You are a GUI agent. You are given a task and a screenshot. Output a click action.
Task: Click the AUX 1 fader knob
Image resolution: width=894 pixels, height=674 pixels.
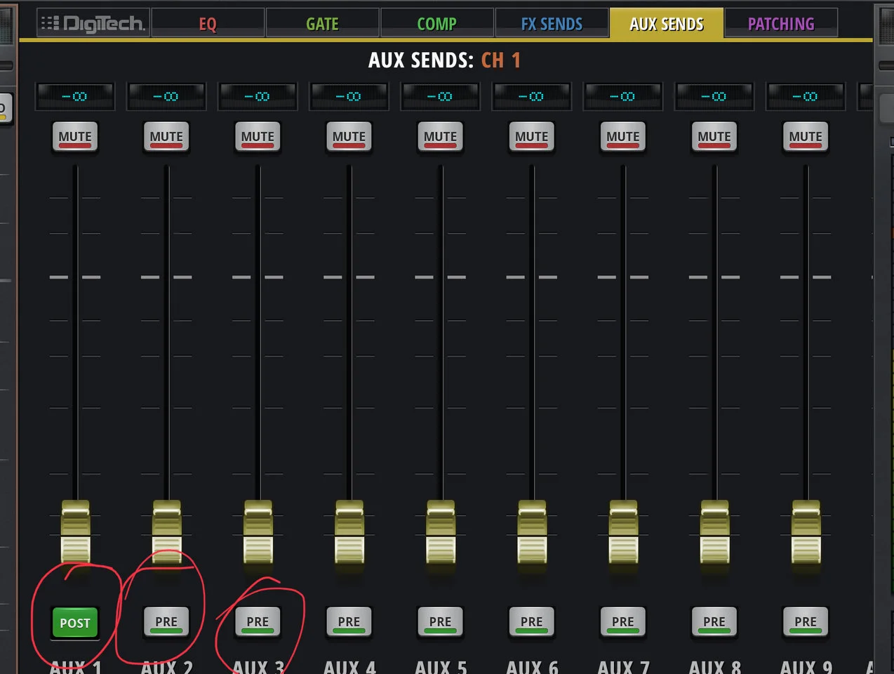coord(76,532)
